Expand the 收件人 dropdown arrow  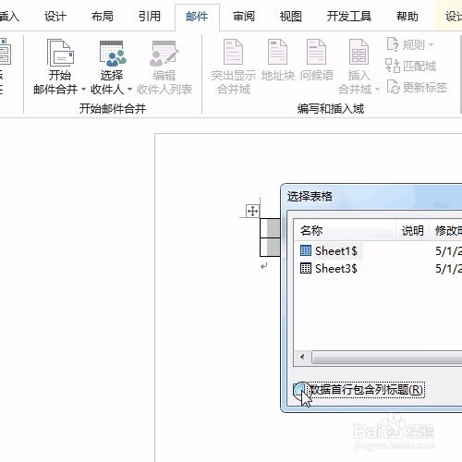[x=129, y=90]
